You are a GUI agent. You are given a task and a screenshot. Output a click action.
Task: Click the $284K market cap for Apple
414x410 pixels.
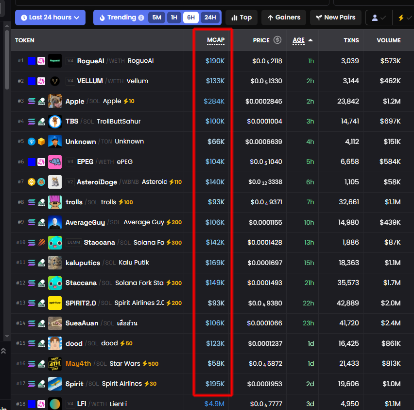point(214,101)
